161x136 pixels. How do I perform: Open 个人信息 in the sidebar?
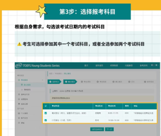(x=24, y=113)
